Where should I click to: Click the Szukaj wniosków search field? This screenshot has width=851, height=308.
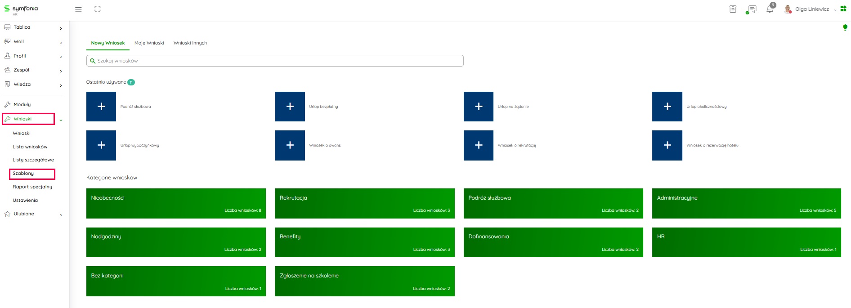[x=275, y=61]
